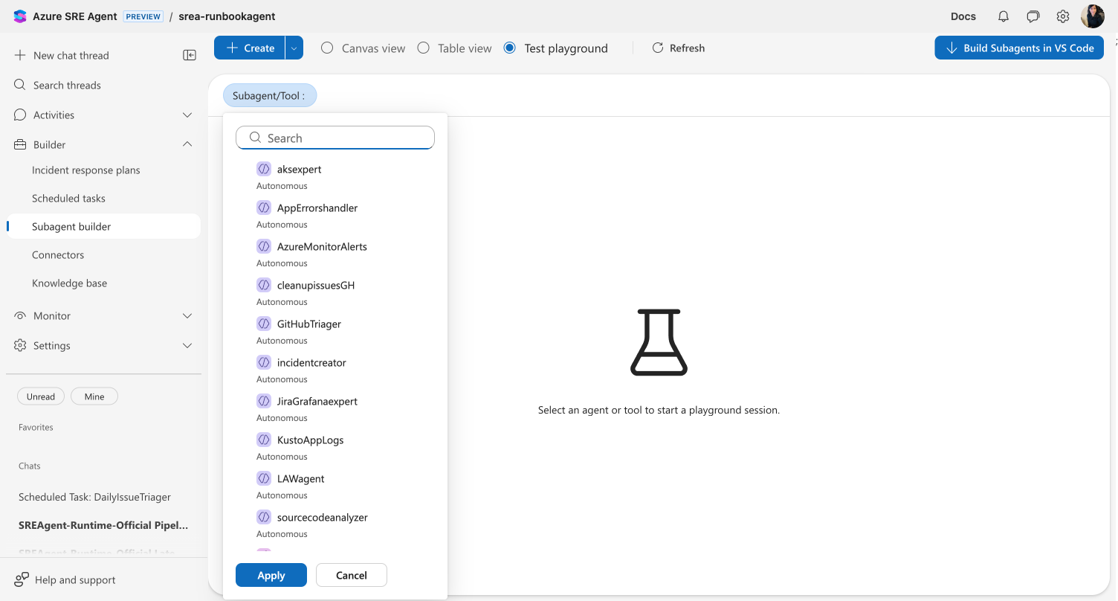
Task: Open the settings gear icon in header
Action: point(1063,16)
